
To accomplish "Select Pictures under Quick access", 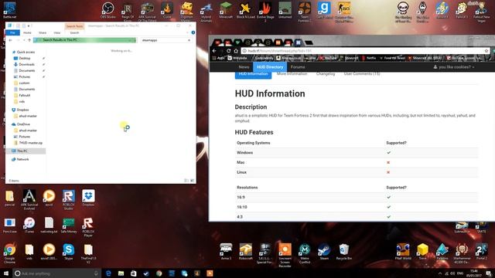I will coord(24,76).
